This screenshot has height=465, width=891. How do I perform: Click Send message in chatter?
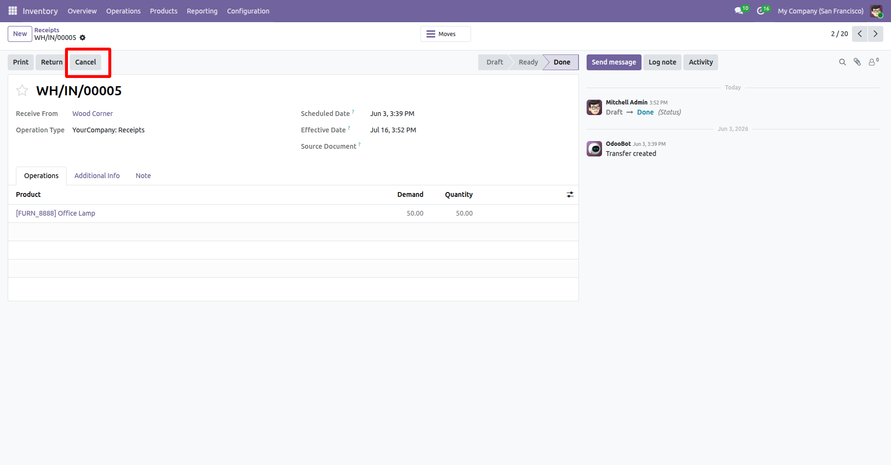click(614, 62)
